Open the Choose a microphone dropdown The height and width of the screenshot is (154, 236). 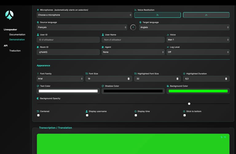tap(85, 15)
